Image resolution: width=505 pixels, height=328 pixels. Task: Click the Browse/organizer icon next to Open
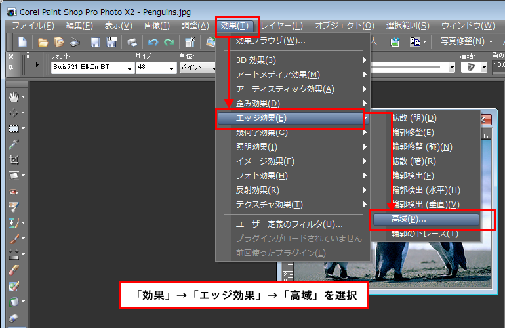coord(59,42)
